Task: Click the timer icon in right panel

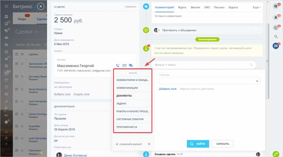Action: (275, 28)
